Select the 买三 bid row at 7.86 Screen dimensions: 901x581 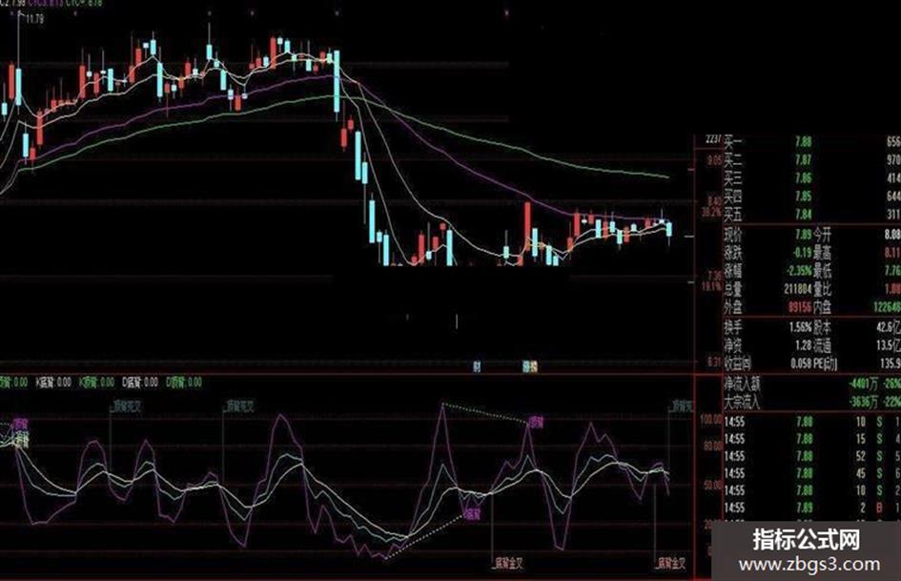click(812, 177)
